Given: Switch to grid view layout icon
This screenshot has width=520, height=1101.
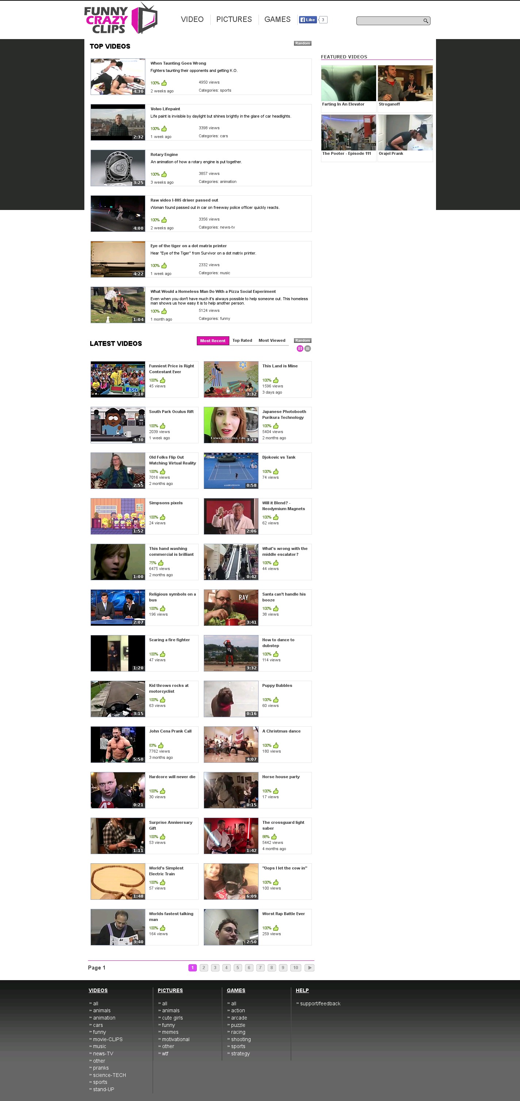Looking at the screenshot, I should tap(300, 349).
